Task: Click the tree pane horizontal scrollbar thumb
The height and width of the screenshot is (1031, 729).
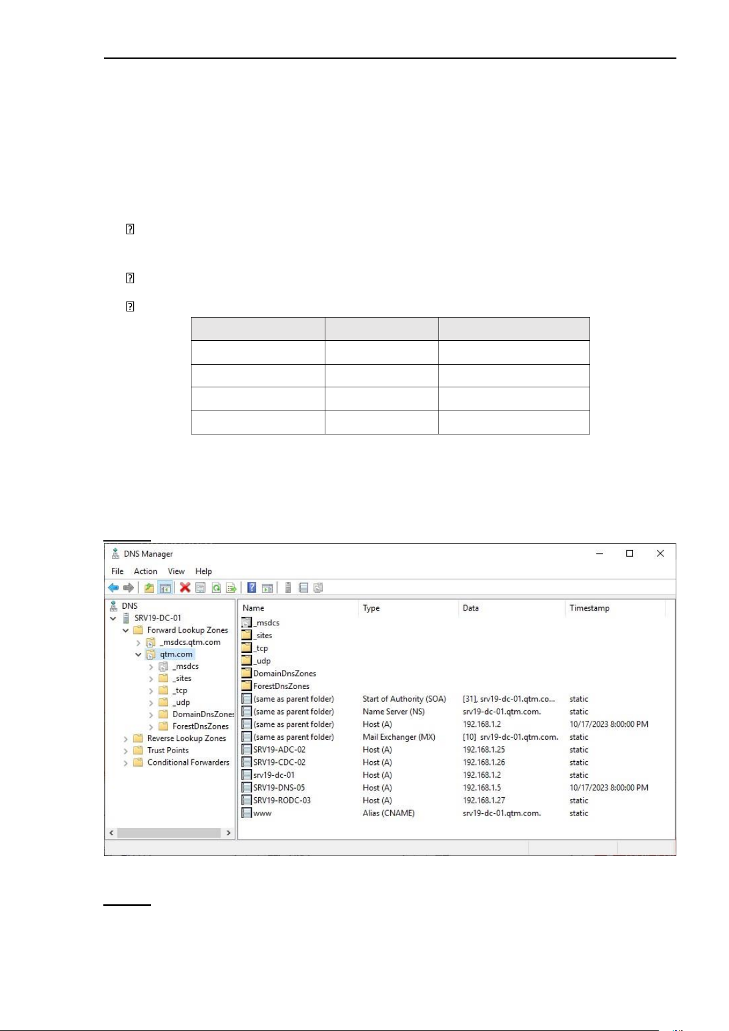Action: pyautogui.click(x=169, y=833)
